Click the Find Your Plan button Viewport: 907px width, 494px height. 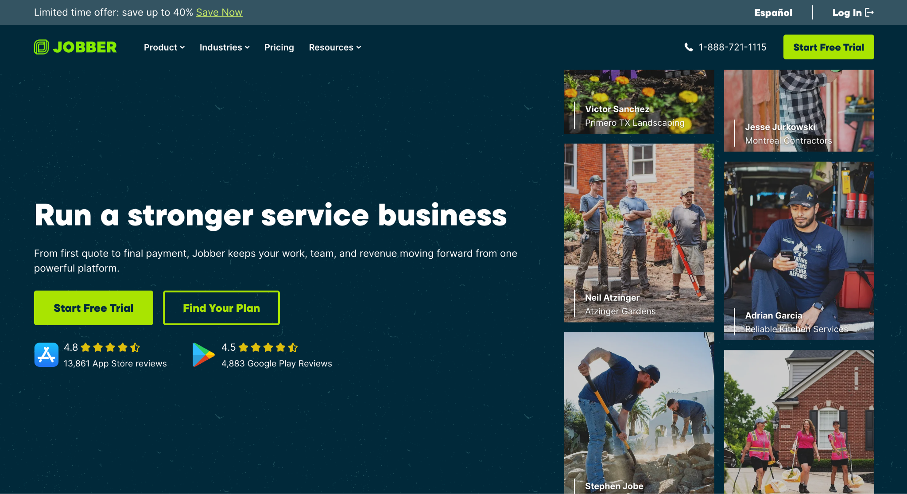pos(221,308)
